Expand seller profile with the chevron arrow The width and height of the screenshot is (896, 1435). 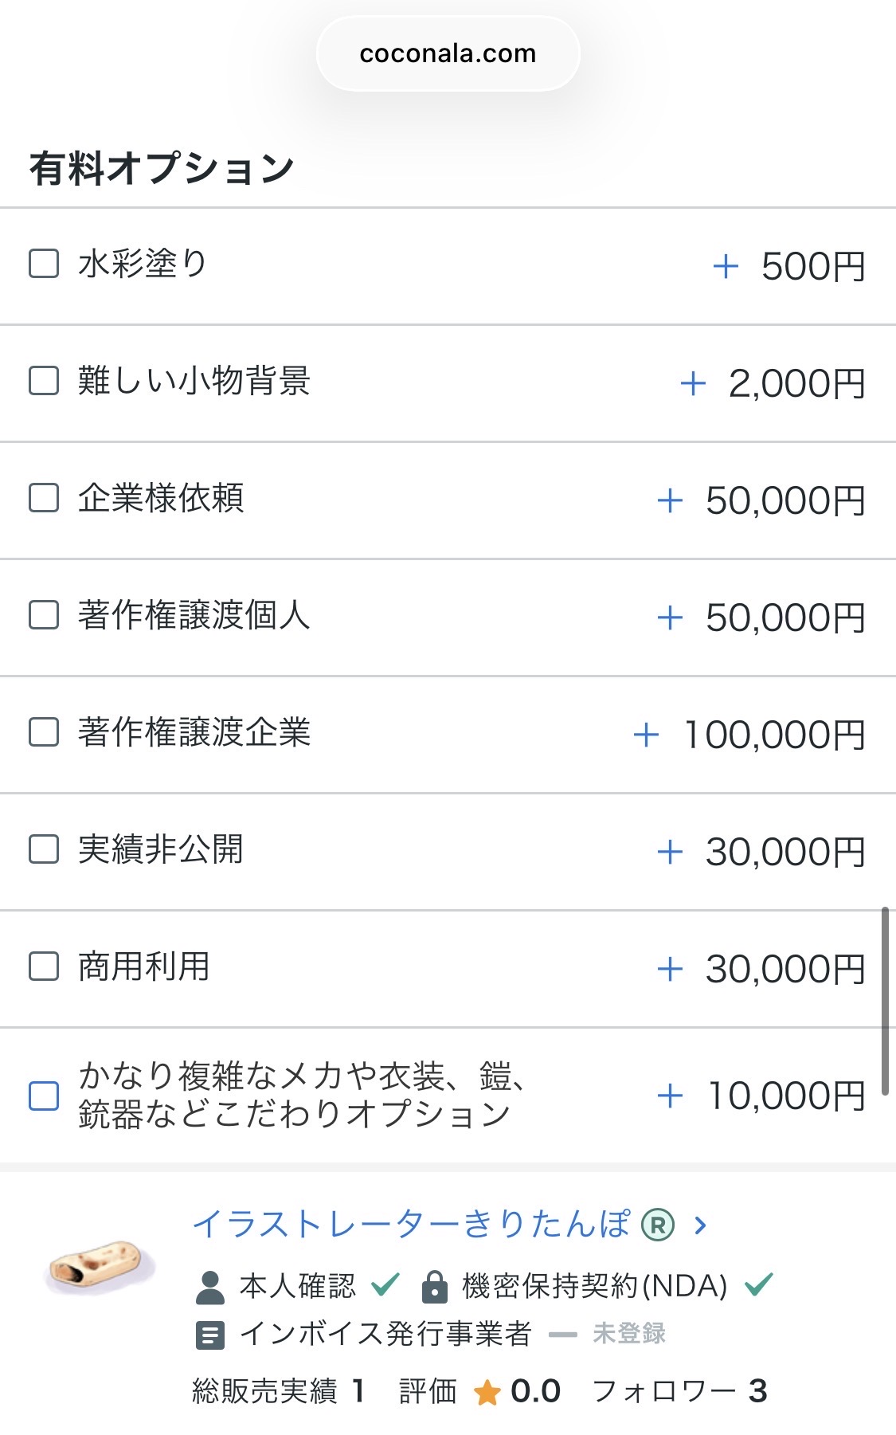pyautogui.click(x=701, y=1225)
